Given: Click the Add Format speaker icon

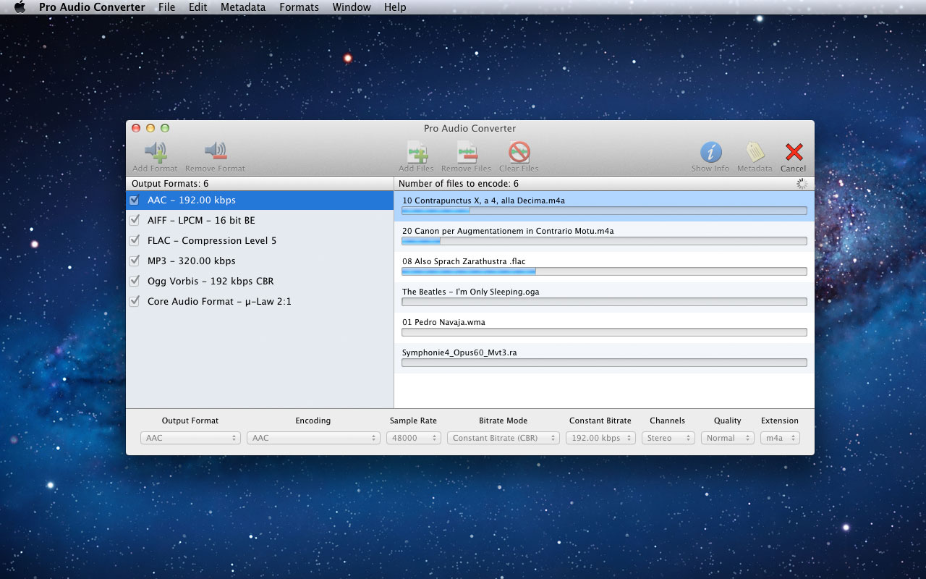Looking at the screenshot, I should [155, 152].
